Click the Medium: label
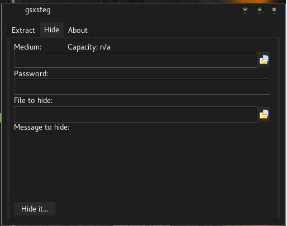The height and width of the screenshot is (226, 287). pos(27,47)
